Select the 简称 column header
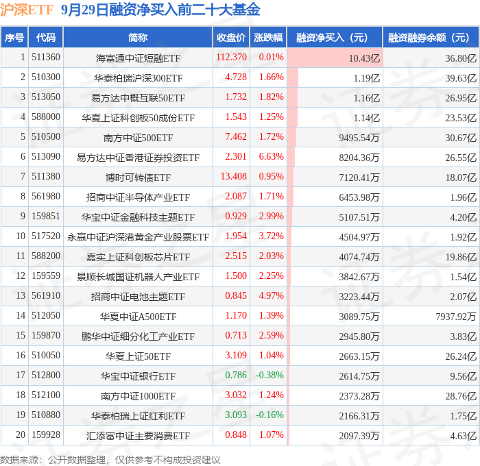Viewport: 480px width, 466px height. [138, 37]
